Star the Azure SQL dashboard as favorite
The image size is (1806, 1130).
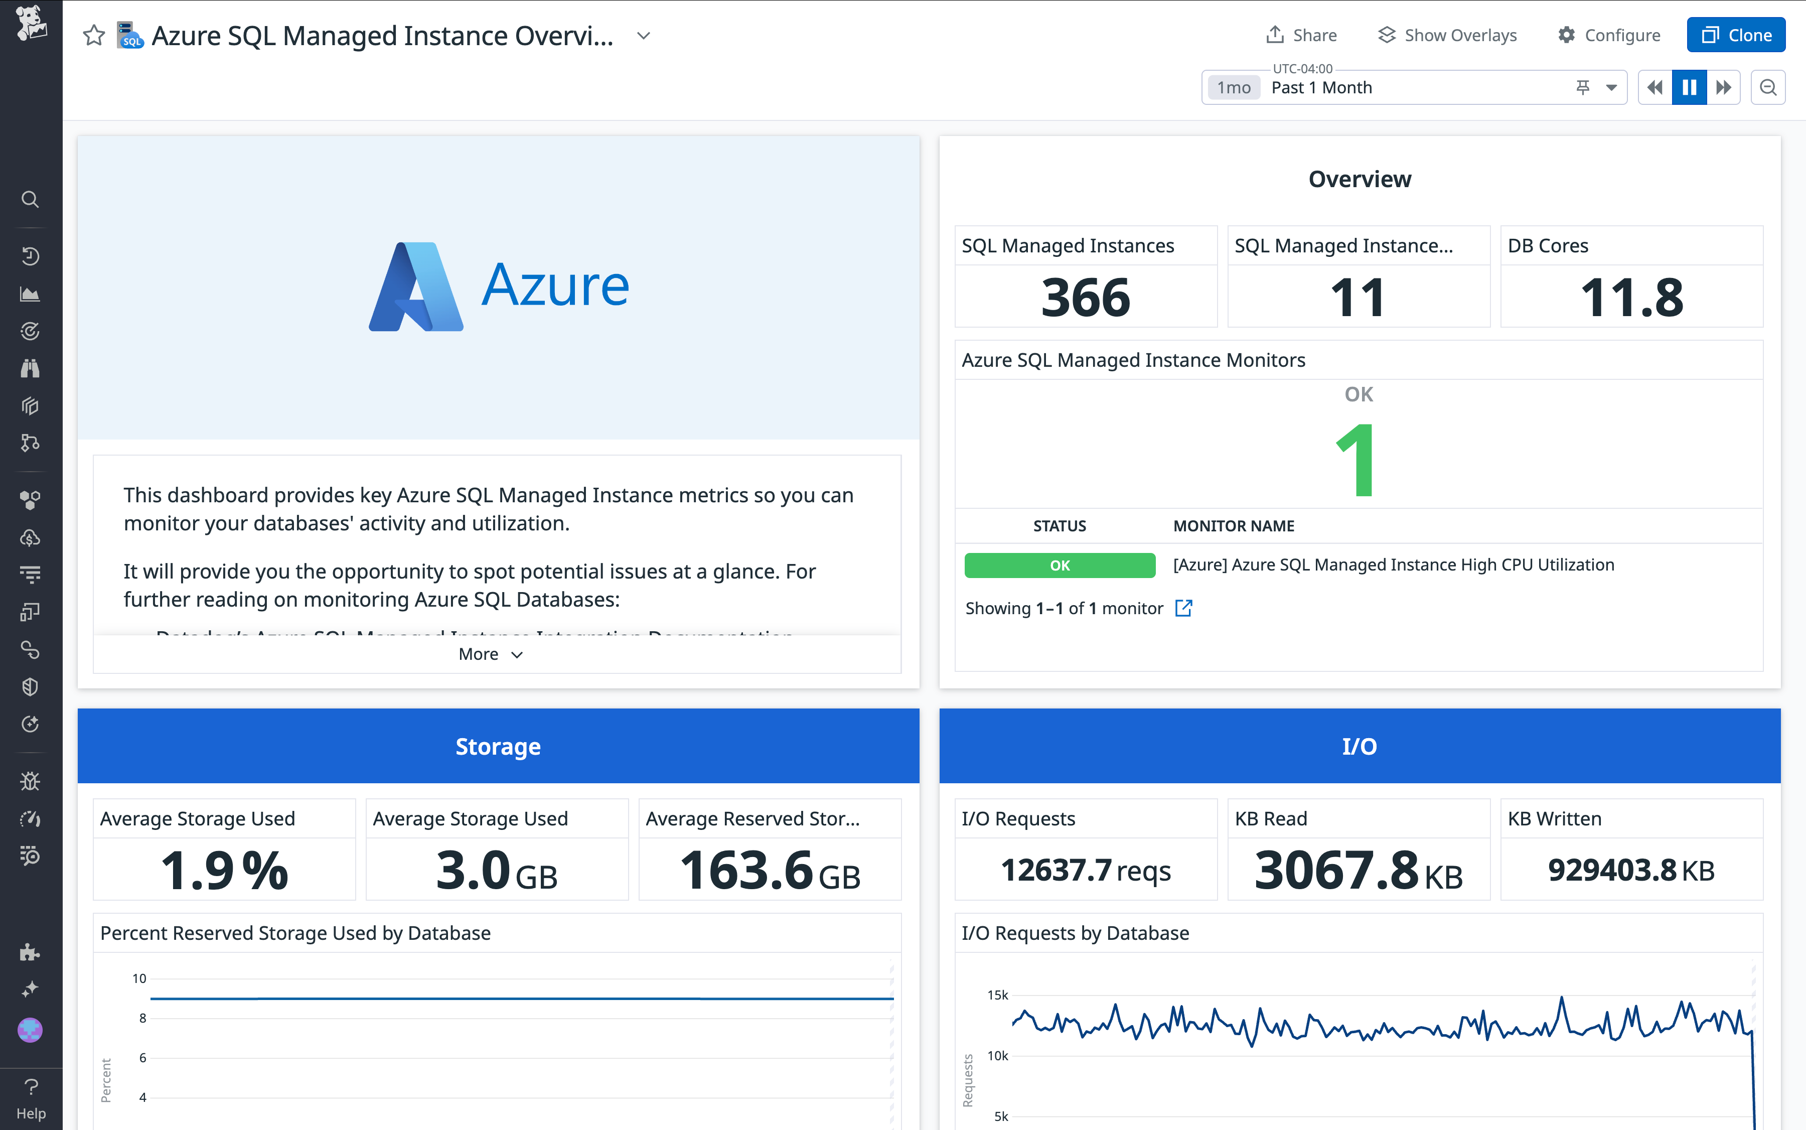(x=93, y=35)
